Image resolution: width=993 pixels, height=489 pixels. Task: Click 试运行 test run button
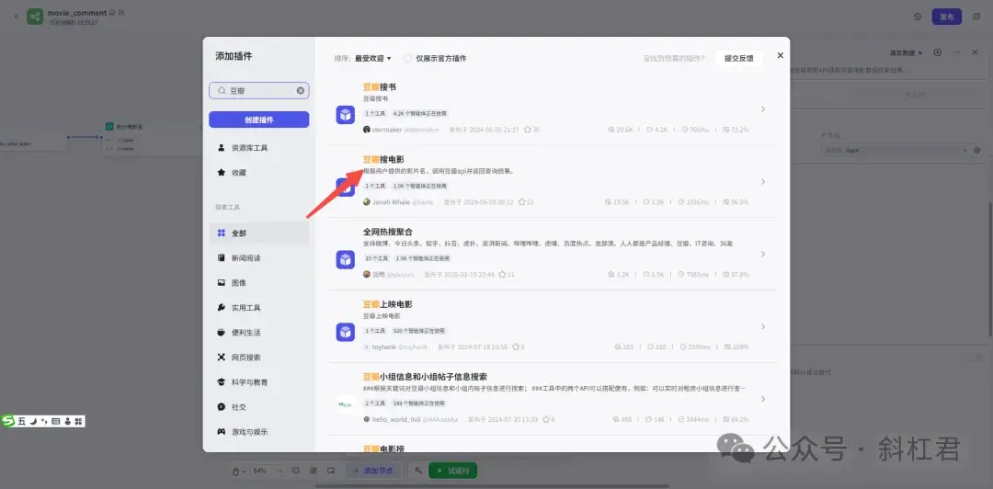click(452, 471)
